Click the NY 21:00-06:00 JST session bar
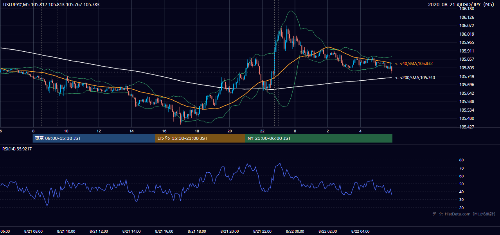Image resolution: width=500 pixels, height=235 pixels. click(319, 138)
